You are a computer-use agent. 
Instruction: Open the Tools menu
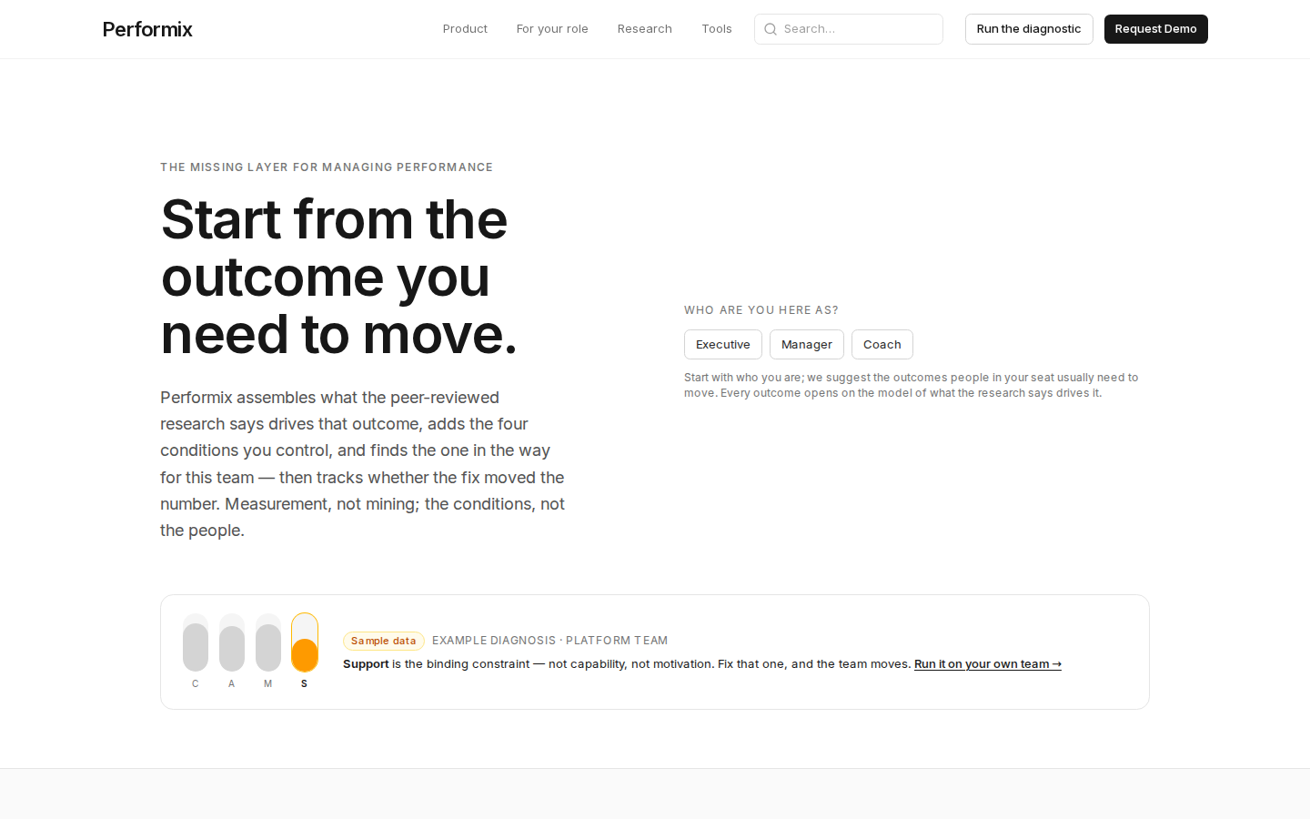click(x=717, y=29)
